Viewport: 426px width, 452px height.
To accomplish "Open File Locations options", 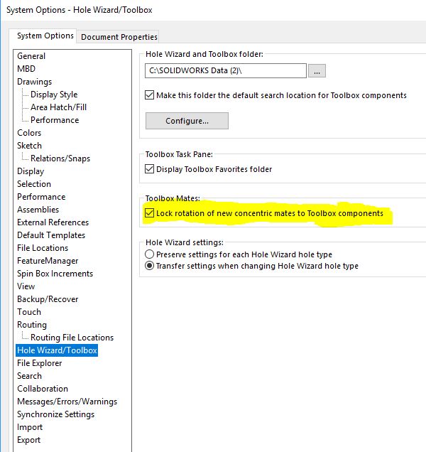I will (x=43, y=248).
